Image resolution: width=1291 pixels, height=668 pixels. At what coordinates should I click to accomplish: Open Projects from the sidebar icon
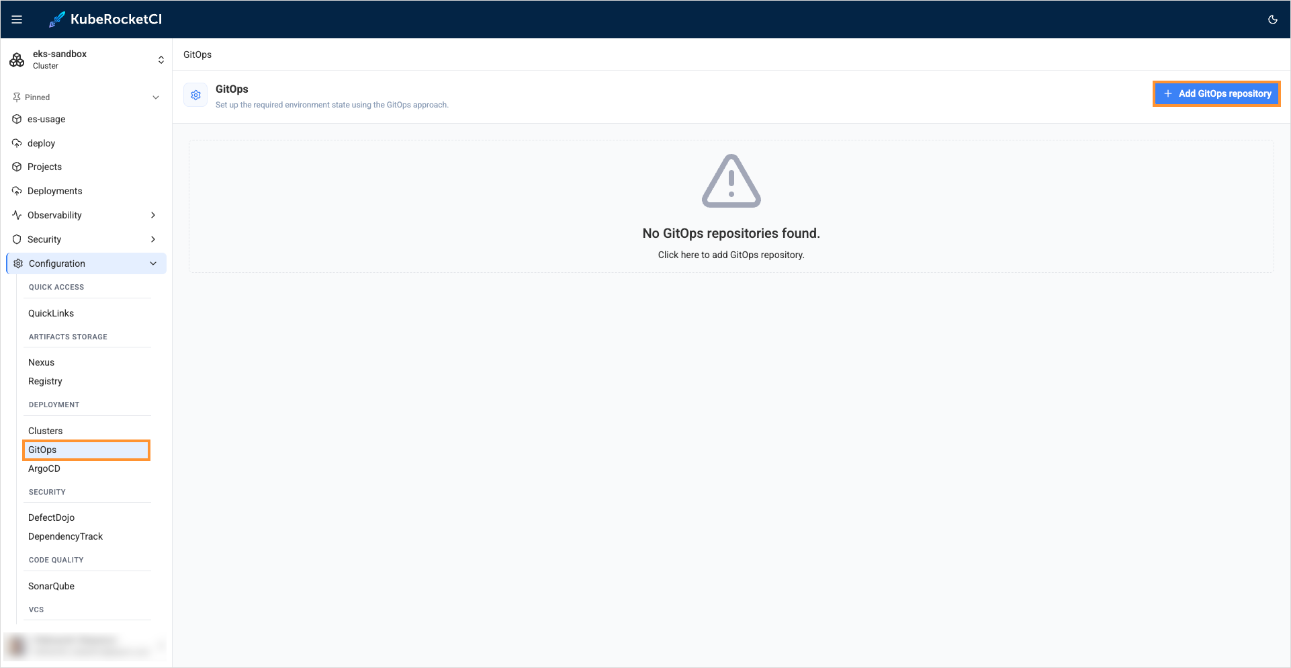(17, 167)
